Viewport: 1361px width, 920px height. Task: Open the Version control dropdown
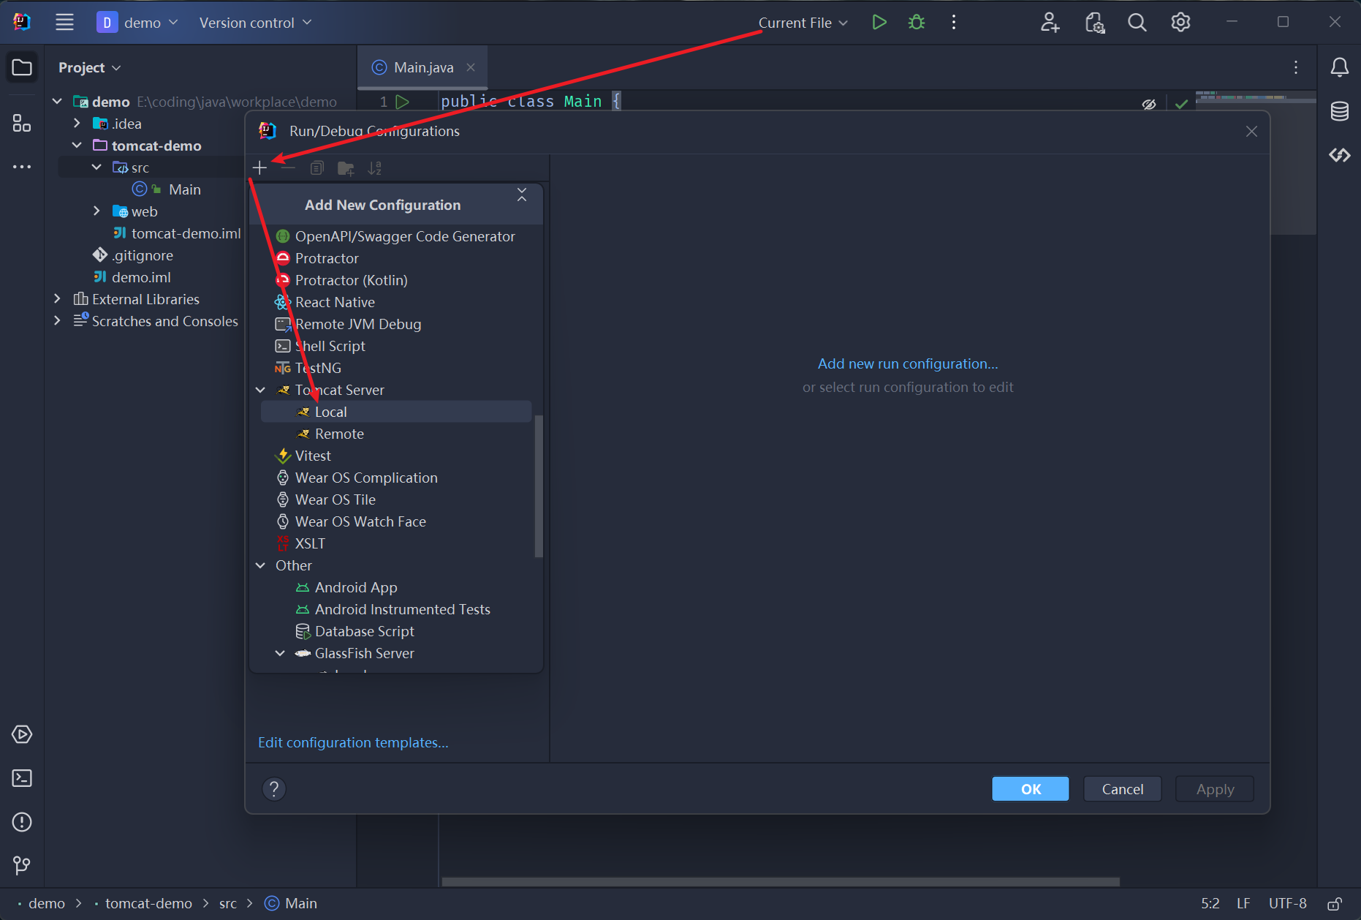pyautogui.click(x=255, y=23)
